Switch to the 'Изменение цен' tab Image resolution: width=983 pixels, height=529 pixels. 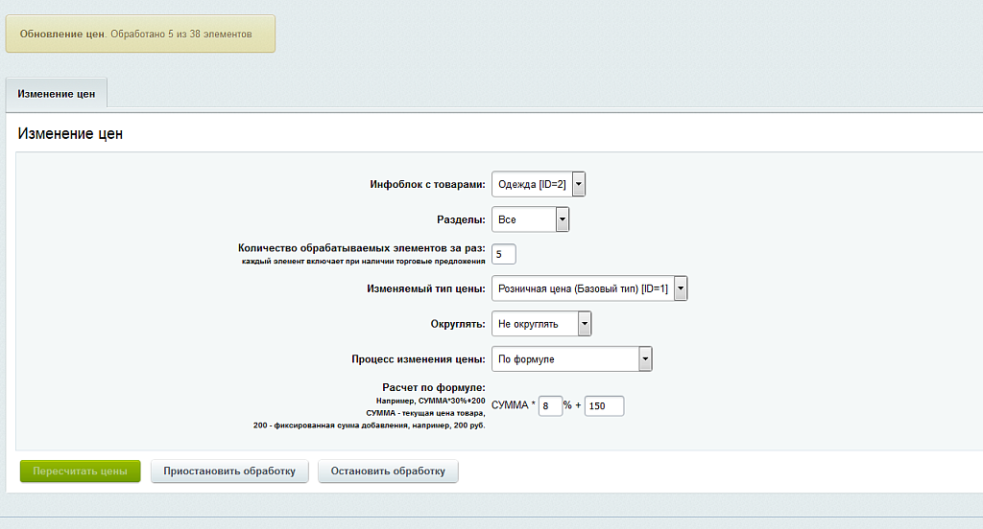(57, 94)
